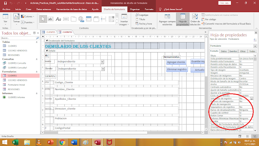Collapse the Consultas group
259x146 pixels.
coord(37,59)
